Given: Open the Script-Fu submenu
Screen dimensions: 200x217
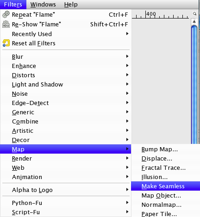Looking at the screenshot, I should point(66,212).
